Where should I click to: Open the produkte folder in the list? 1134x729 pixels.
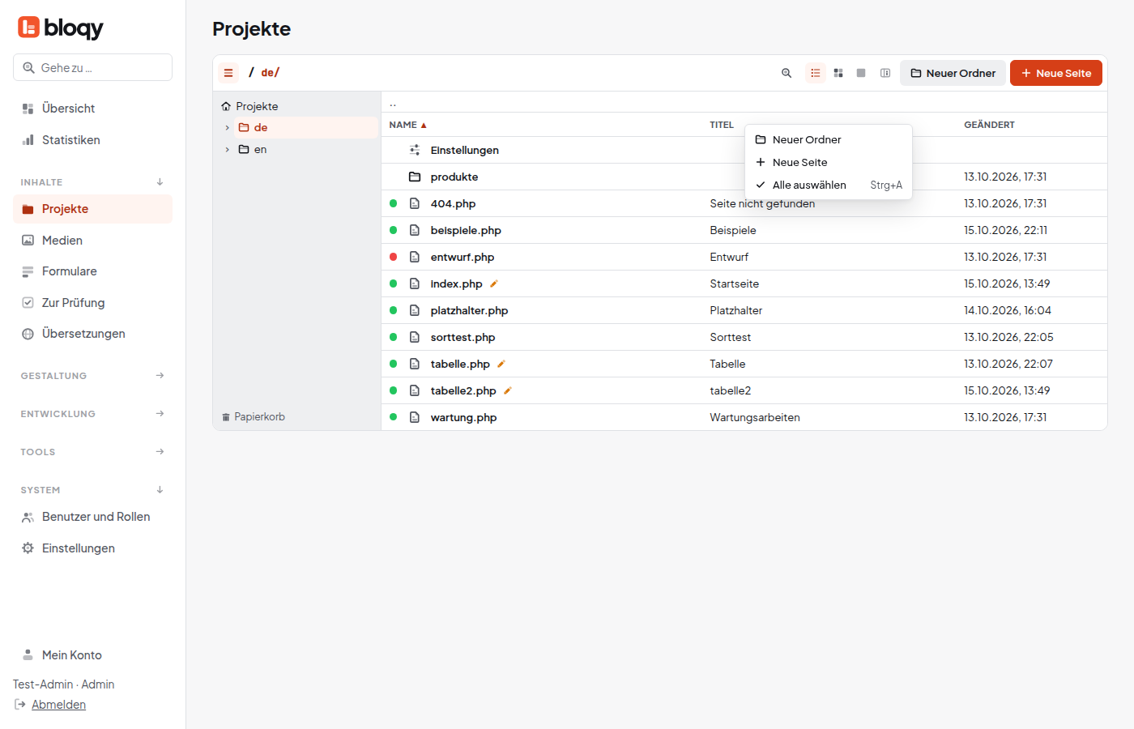point(744,177)
